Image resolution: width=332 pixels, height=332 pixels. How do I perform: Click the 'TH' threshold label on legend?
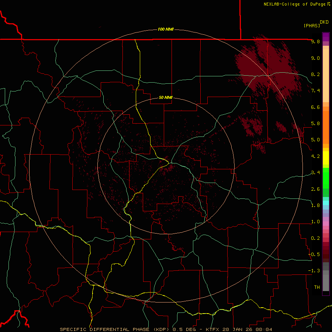point(317,287)
